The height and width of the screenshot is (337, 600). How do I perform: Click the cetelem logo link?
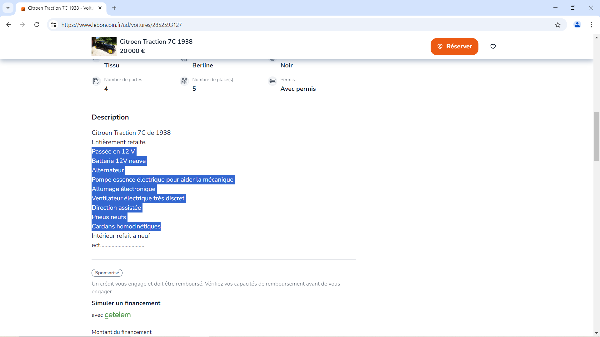click(117, 315)
